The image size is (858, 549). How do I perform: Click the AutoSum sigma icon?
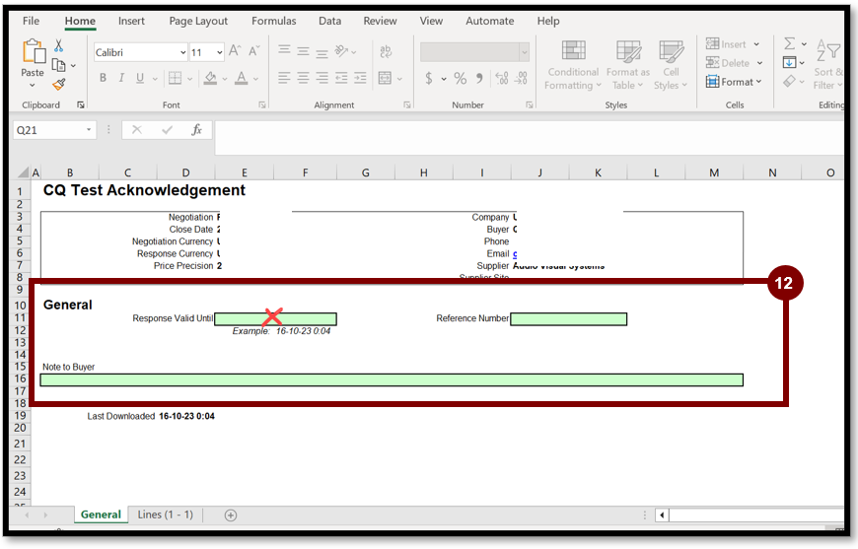coord(789,44)
